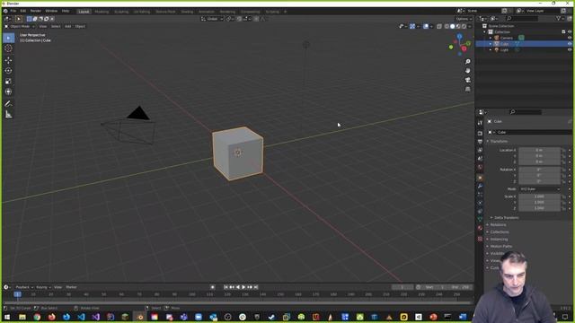Expand the Camera tree item

(x=491, y=38)
